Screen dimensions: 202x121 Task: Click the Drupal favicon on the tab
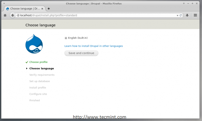click(7, 9)
